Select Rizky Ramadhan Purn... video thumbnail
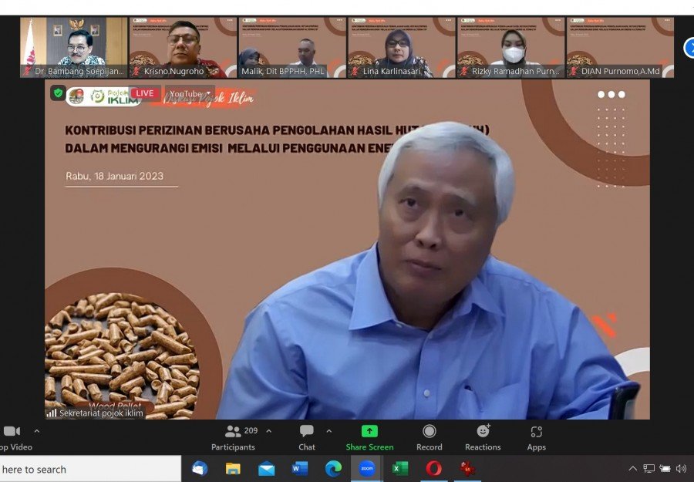 [x=510, y=47]
